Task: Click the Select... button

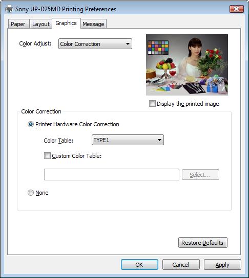Action: [200, 175]
